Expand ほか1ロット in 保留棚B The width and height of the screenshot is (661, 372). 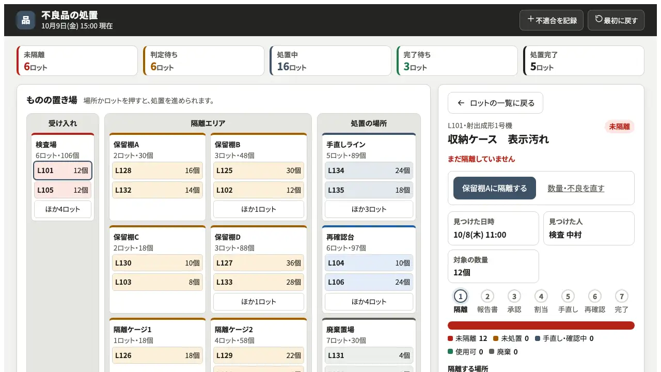[259, 209]
